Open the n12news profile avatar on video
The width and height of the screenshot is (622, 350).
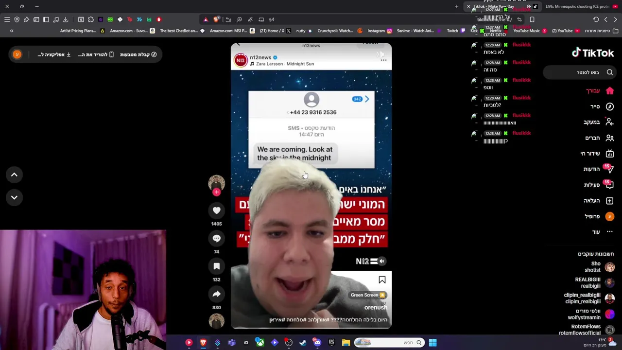point(241,60)
